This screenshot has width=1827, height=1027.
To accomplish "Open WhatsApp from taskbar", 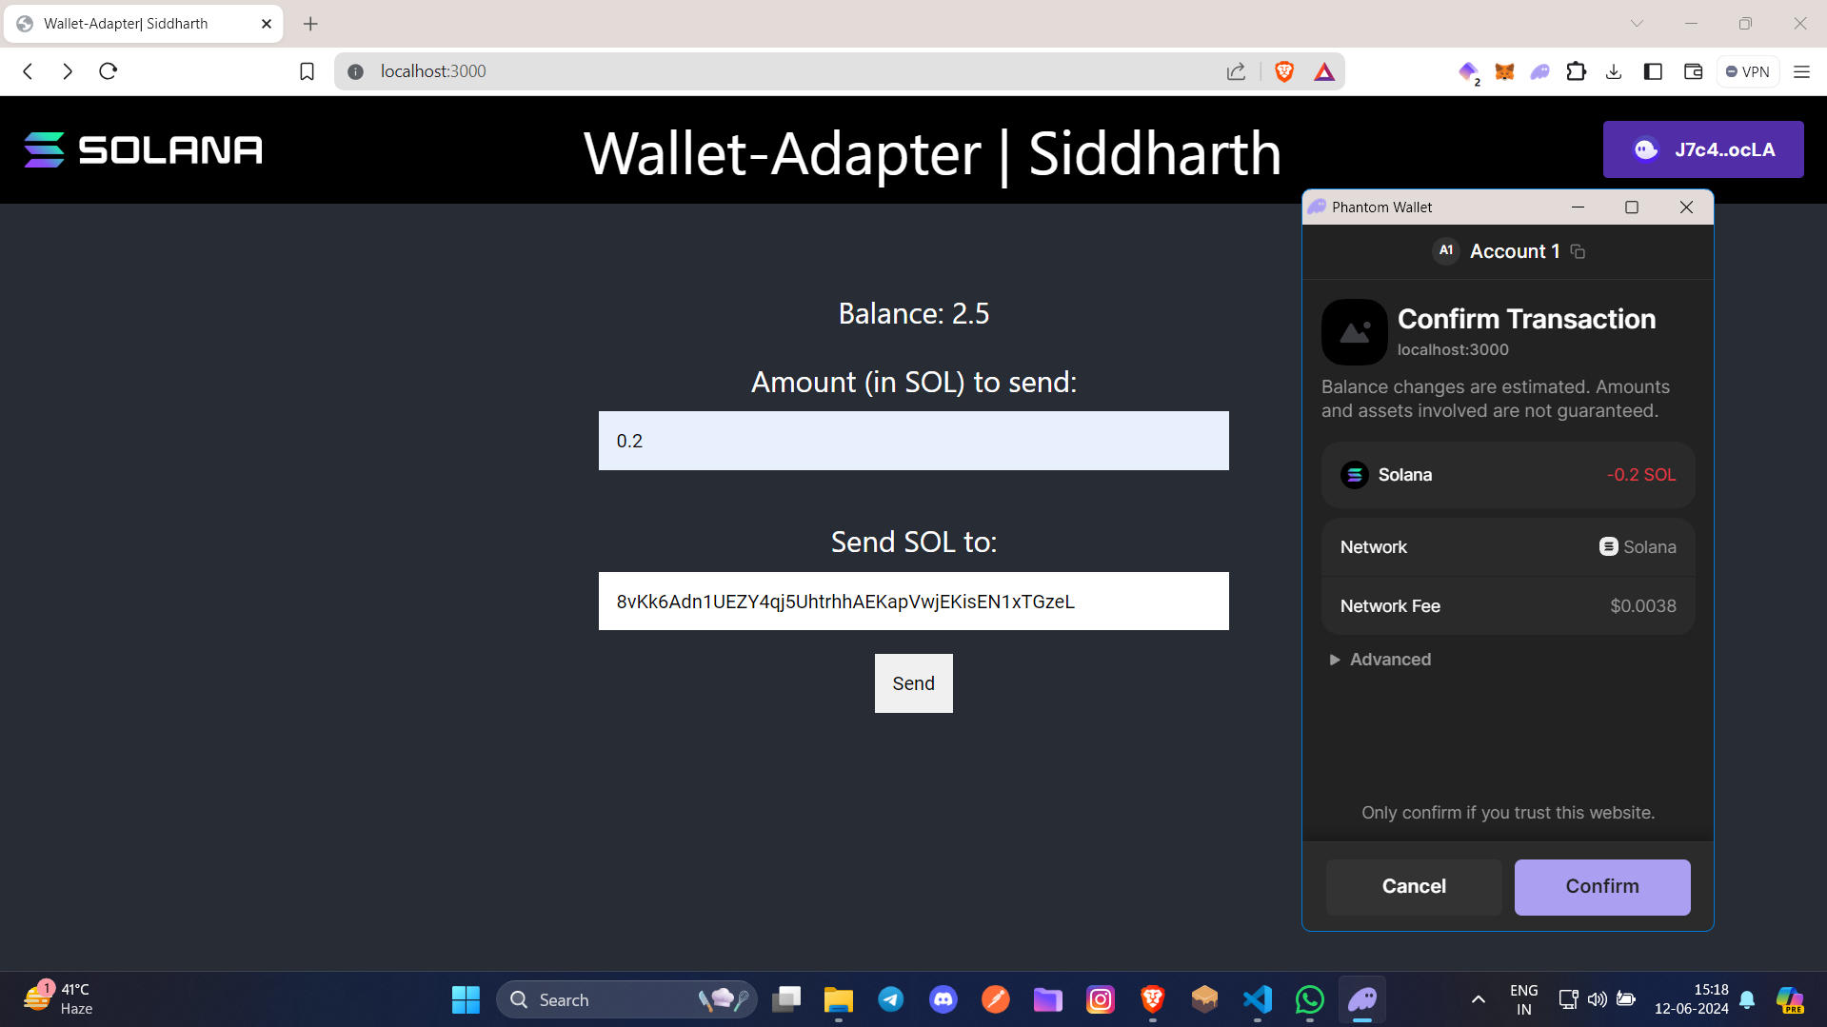I will [x=1309, y=999].
